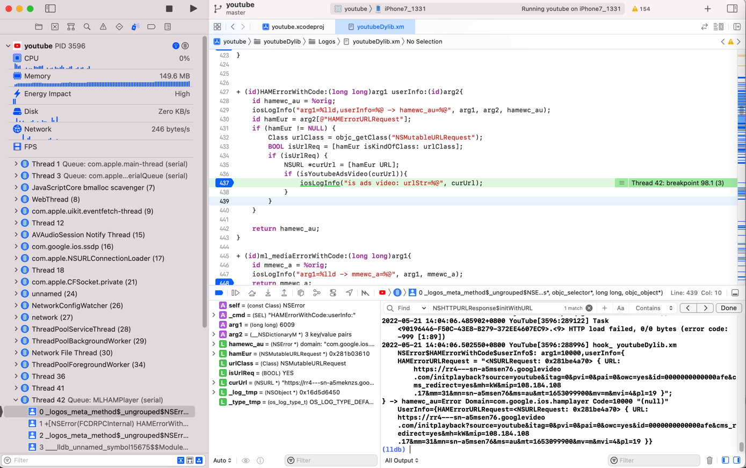Click the Run play button
Image resolution: width=746 pixels, height=468 pixels.
(193, 9)
